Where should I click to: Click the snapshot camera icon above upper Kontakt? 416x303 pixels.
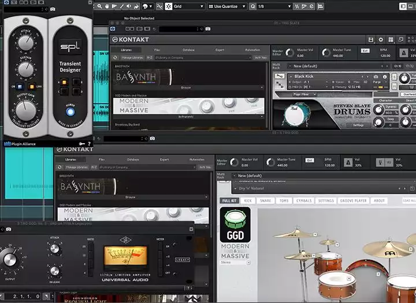[208, 29]
